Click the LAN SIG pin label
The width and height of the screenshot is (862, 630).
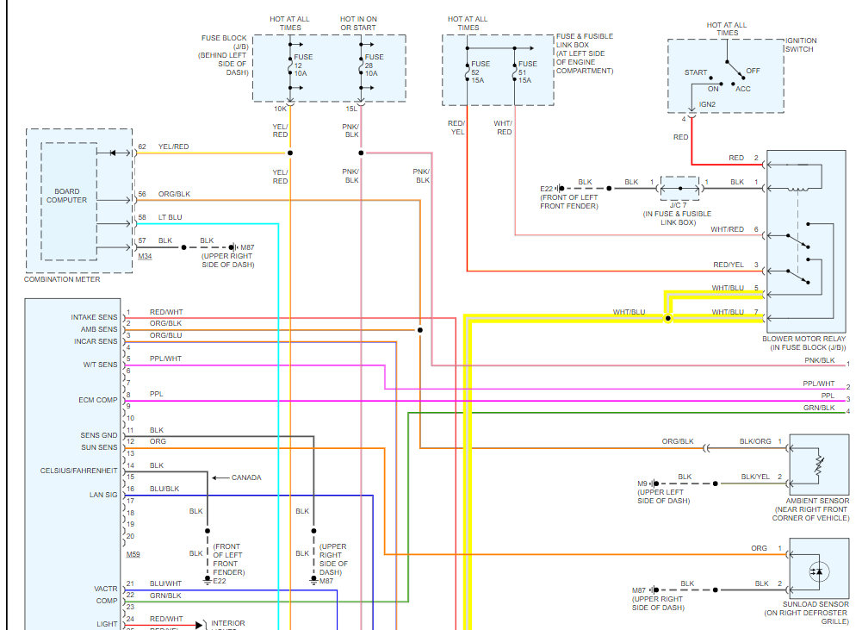pyautogui.click(x=103, y=495)
